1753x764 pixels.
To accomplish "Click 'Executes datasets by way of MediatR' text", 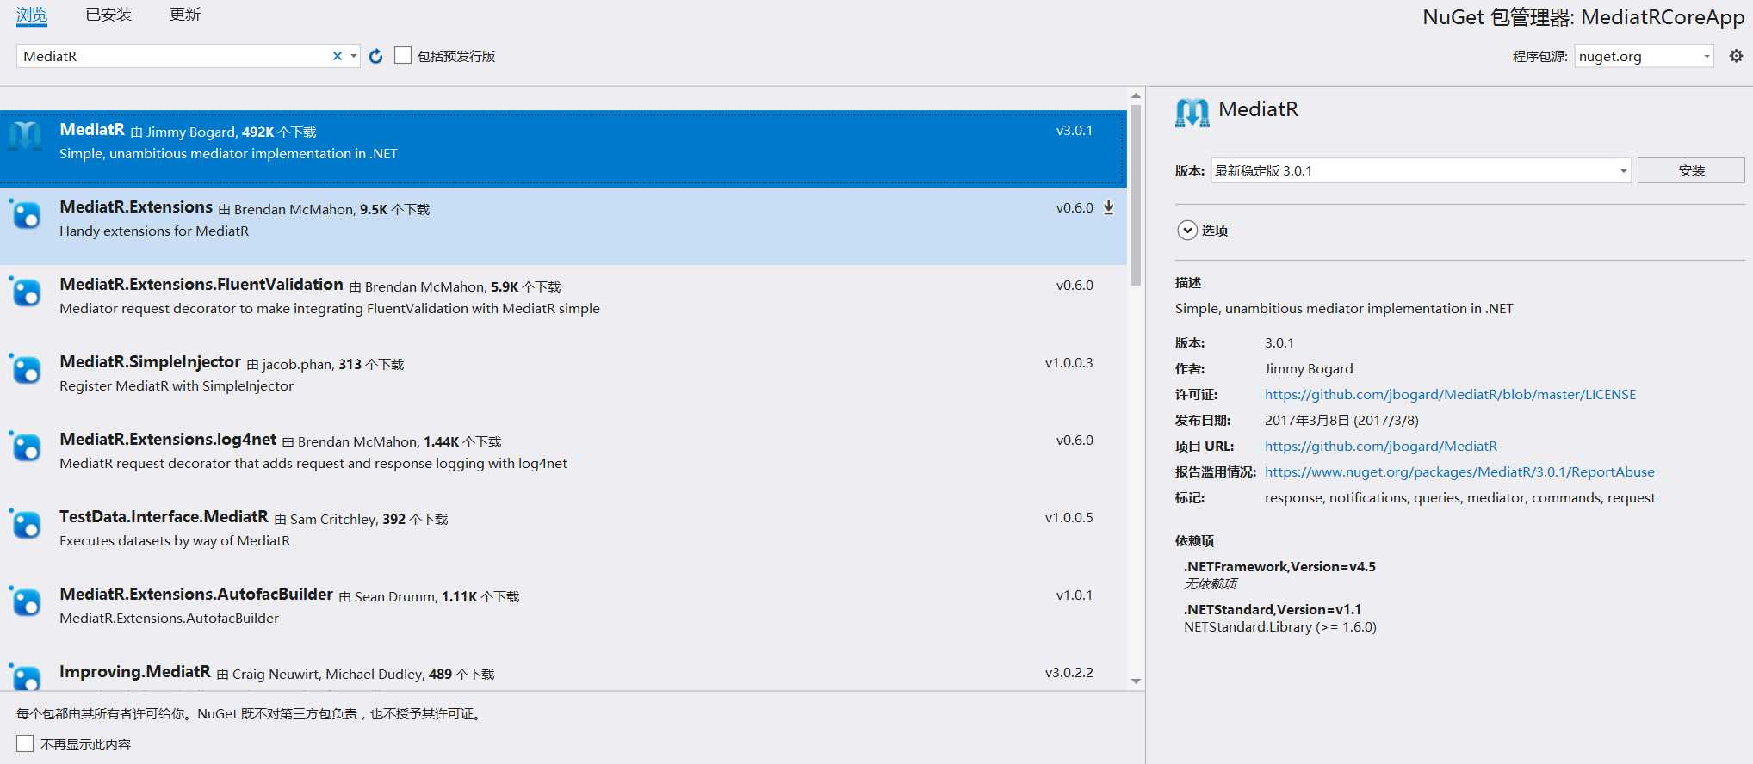I will 175,541.
